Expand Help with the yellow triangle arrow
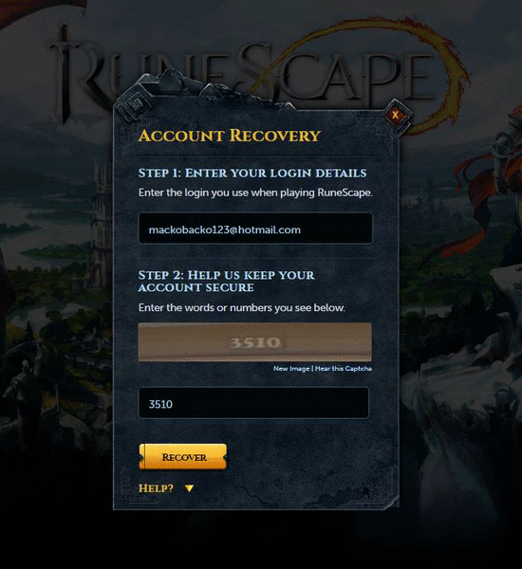 (189, 488)
